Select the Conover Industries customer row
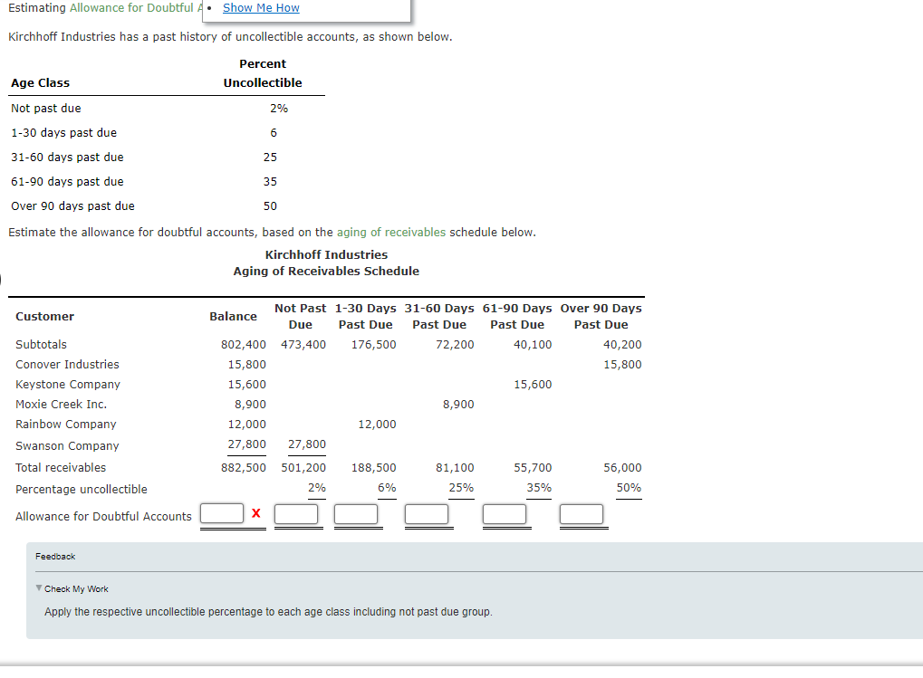This screenshot has width=923, height=678. coord(66,364)
